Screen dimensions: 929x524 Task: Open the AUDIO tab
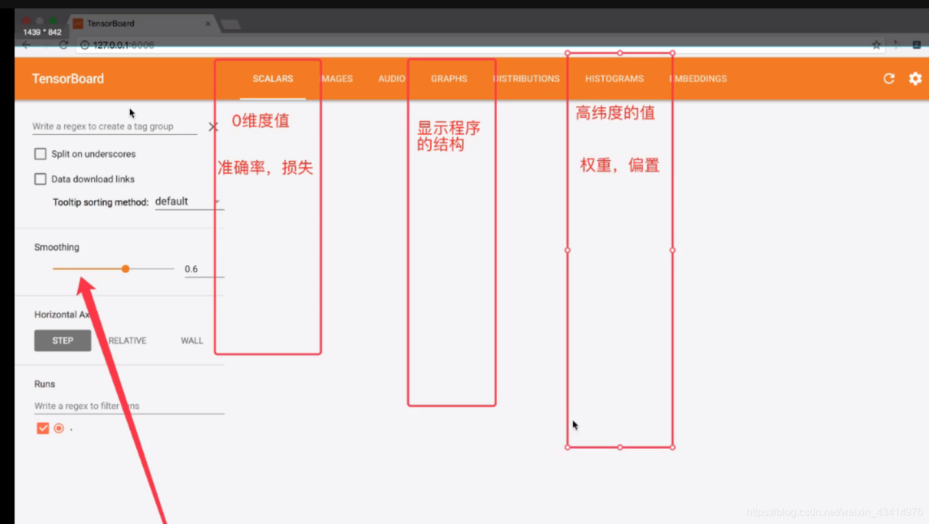[392, 78]
